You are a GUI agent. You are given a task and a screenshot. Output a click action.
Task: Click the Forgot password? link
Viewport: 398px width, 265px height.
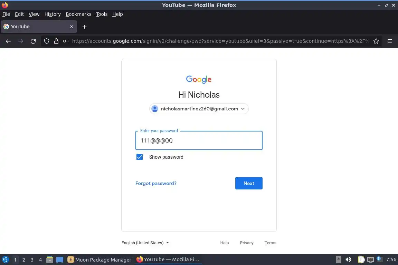click(x=156, y=183)
